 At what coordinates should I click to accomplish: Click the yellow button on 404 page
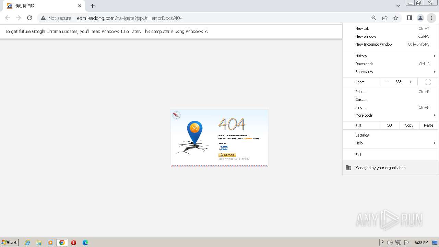(x=227, y=155)
